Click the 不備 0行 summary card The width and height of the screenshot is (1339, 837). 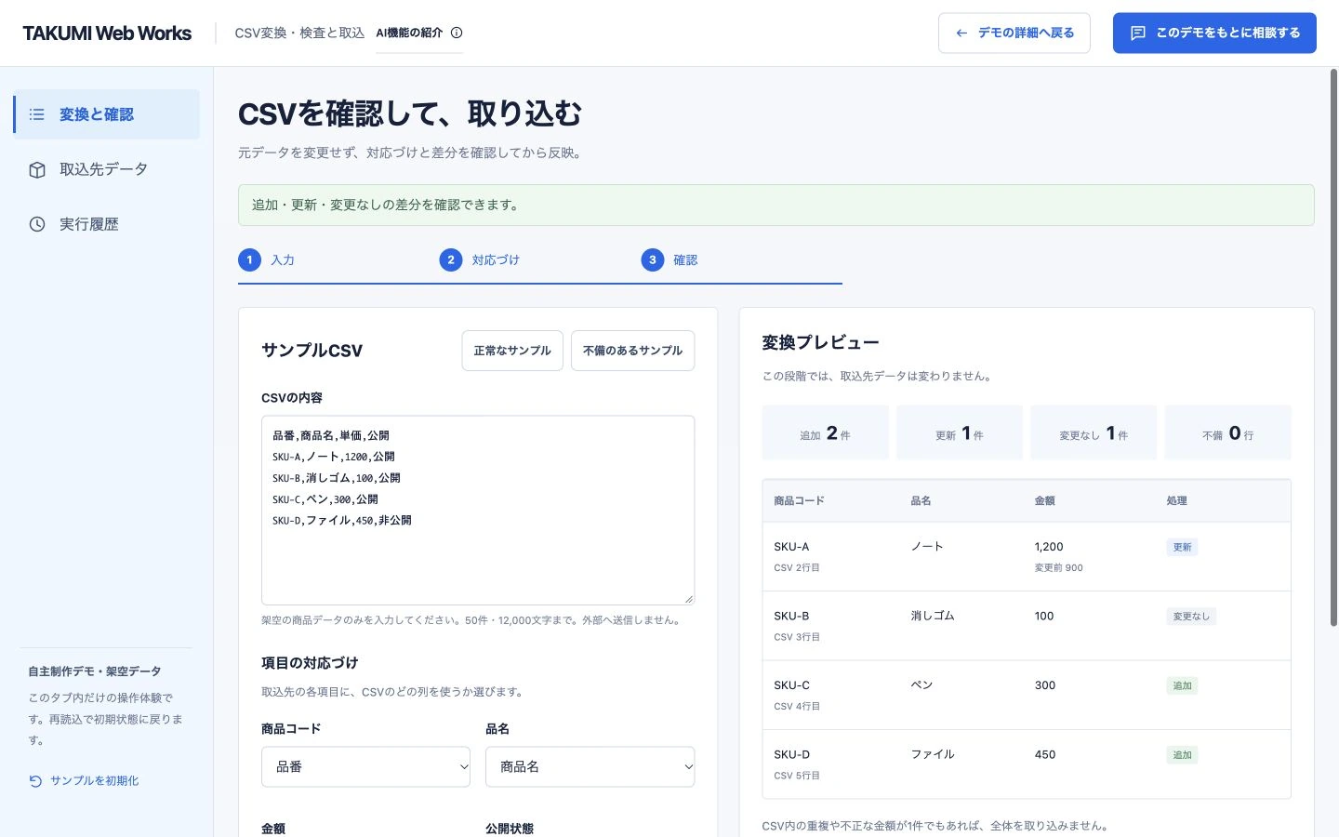tap(1228, 432)
